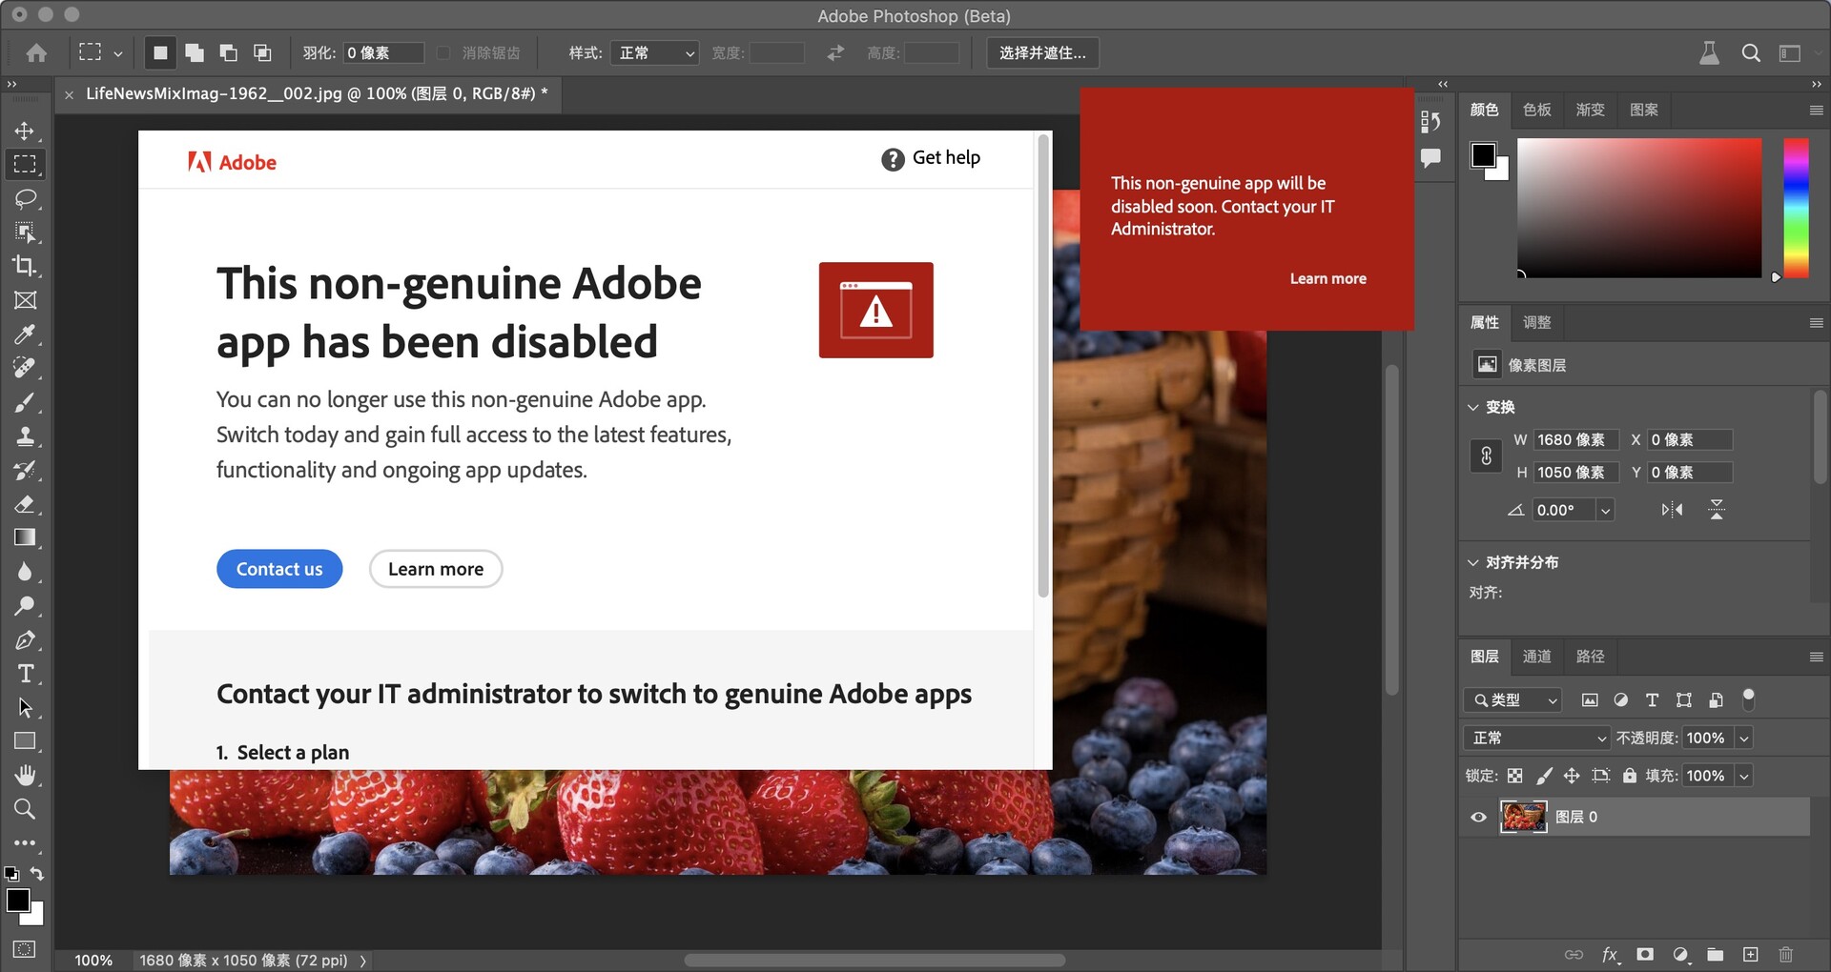Click Delete layer trash icon

coord(1786,954)
